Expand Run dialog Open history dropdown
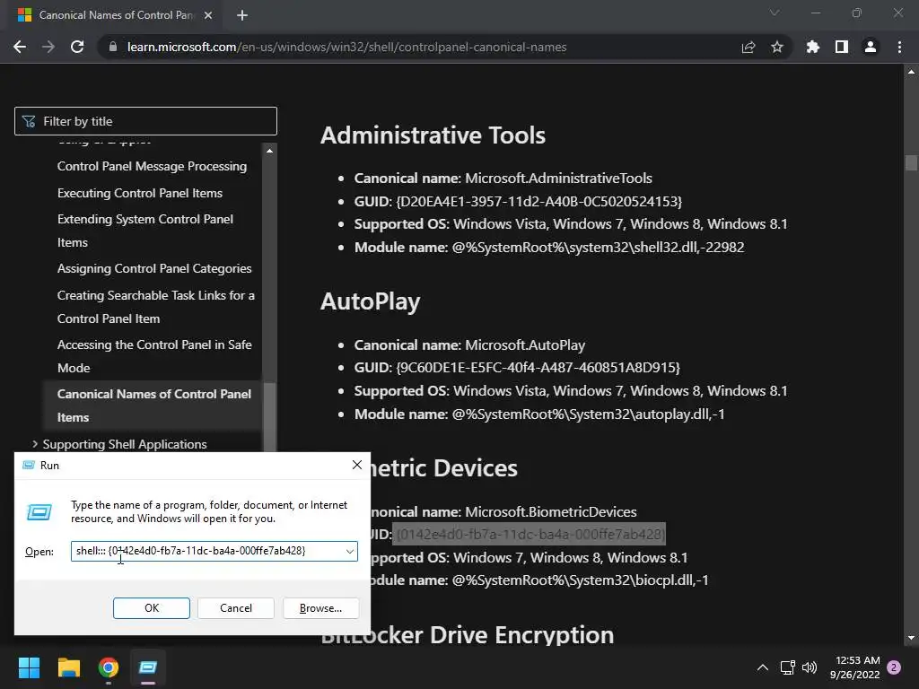This screenshot has height=689, width=919. pos(350,552)
